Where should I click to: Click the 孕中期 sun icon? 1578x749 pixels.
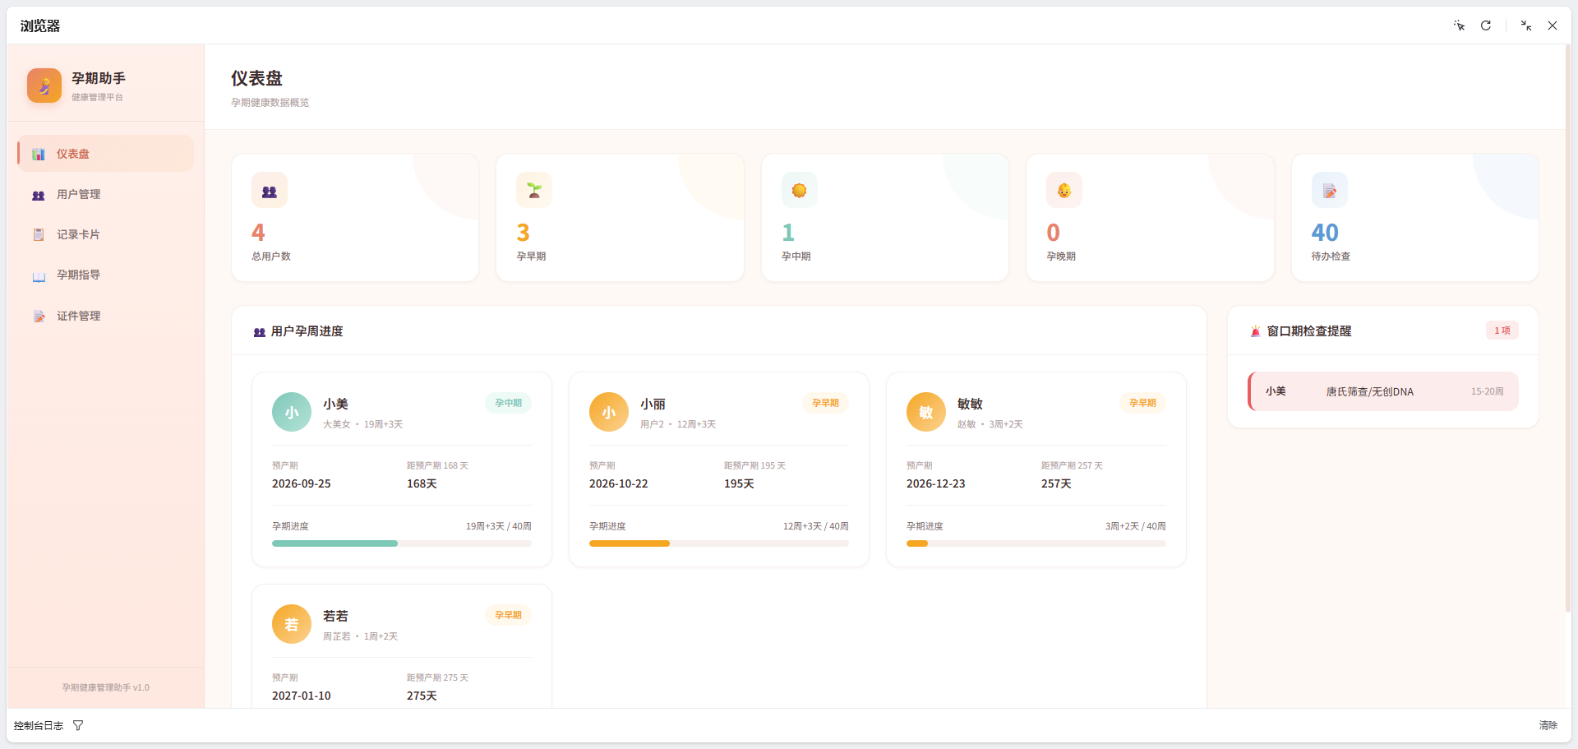(799, 191)
